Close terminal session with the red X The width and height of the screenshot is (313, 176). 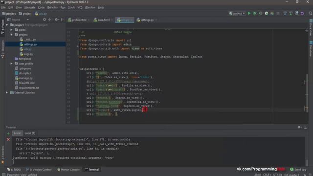[8, 139]
